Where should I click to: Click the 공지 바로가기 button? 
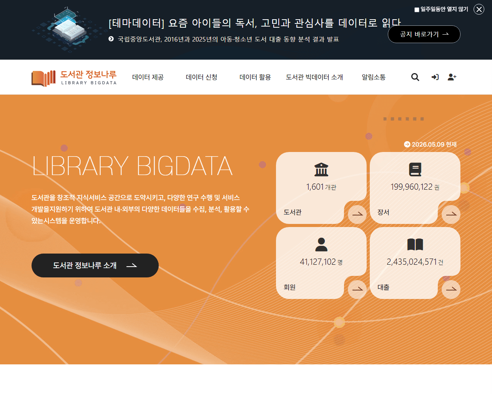pos(424,34)
